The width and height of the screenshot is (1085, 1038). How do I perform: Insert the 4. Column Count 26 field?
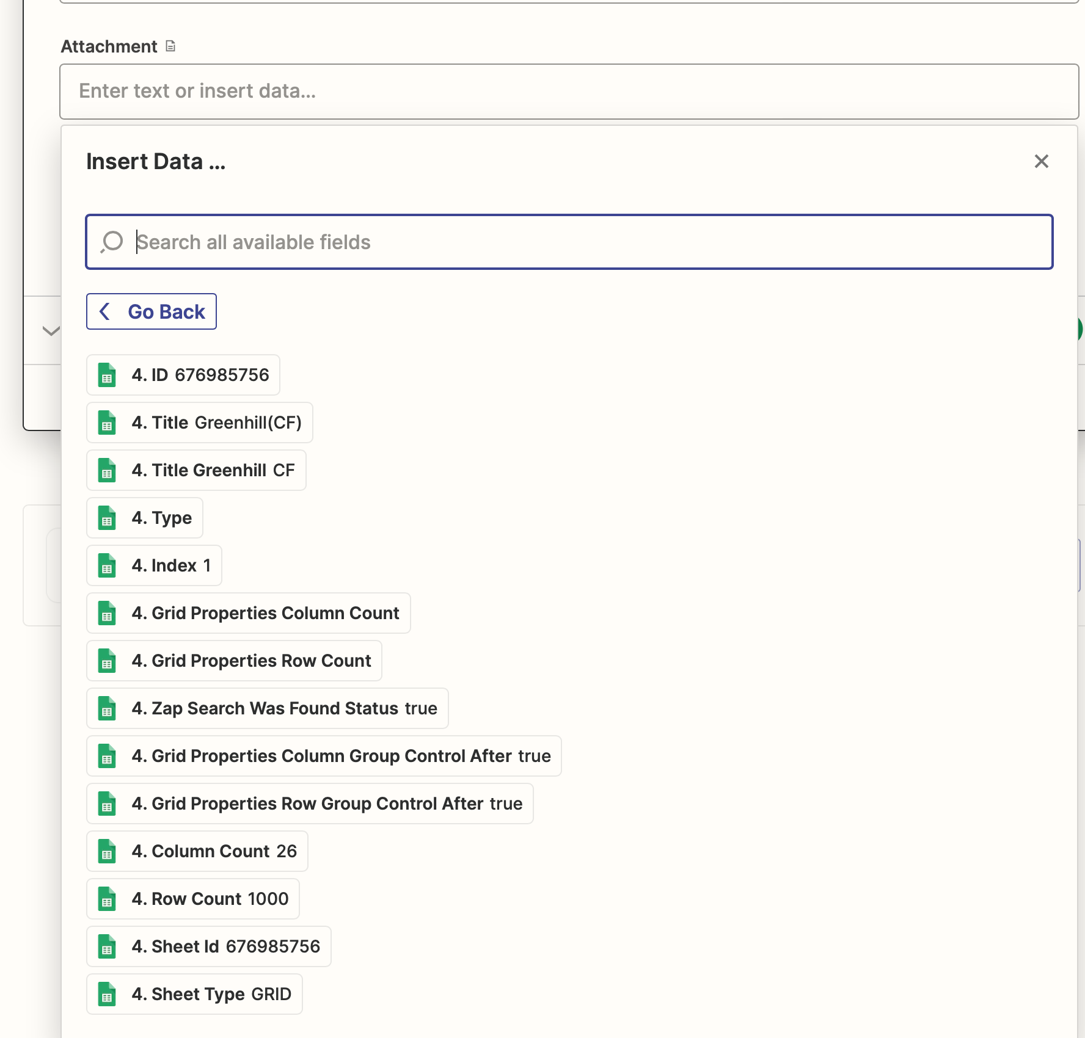click(x=197, y=851)
